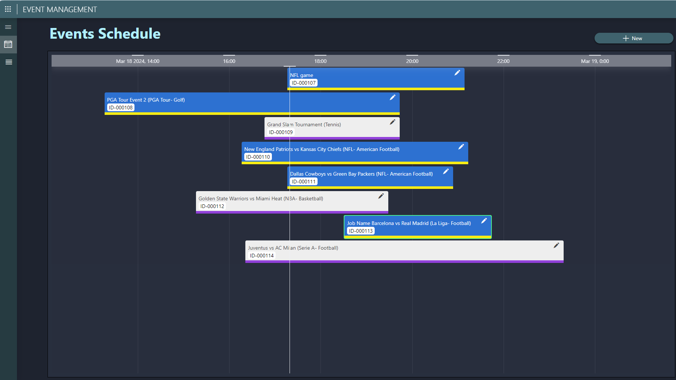The image size is (676, 380).
Task: Click the 20:00 timeline header marker
Action: (x=412, y=61)
